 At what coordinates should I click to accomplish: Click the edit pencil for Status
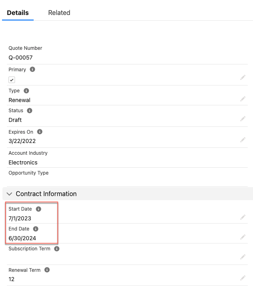pos(242,119)
